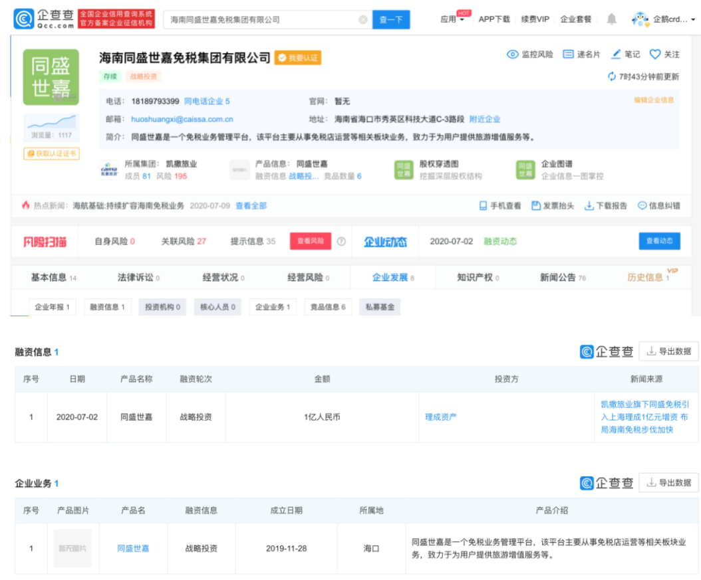This screenshot has height=580, width=701.
Task: Click 风险 195 count in group info
Action: (172, 176)
